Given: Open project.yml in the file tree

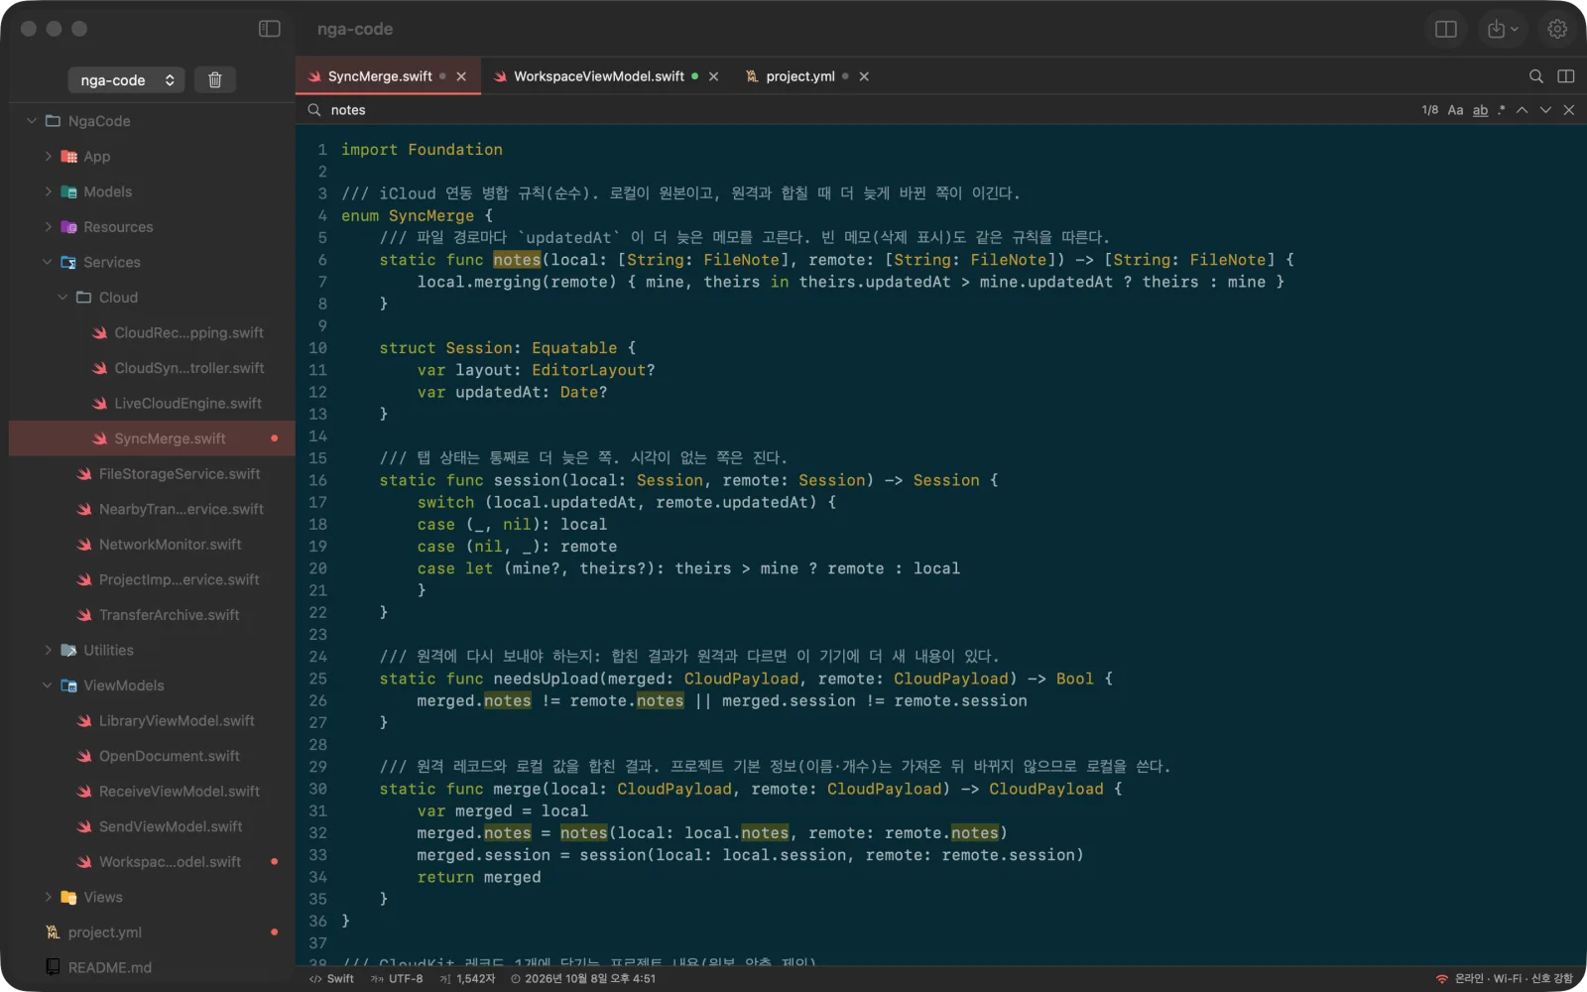Looking at the screenshot, I should tap(152, 932).
